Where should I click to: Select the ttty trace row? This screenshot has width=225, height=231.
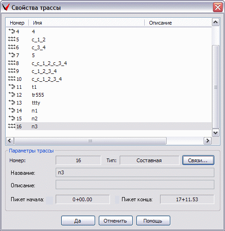pos(109,103)
